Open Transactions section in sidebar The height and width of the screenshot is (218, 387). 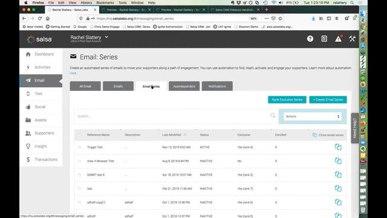[41, 159]
